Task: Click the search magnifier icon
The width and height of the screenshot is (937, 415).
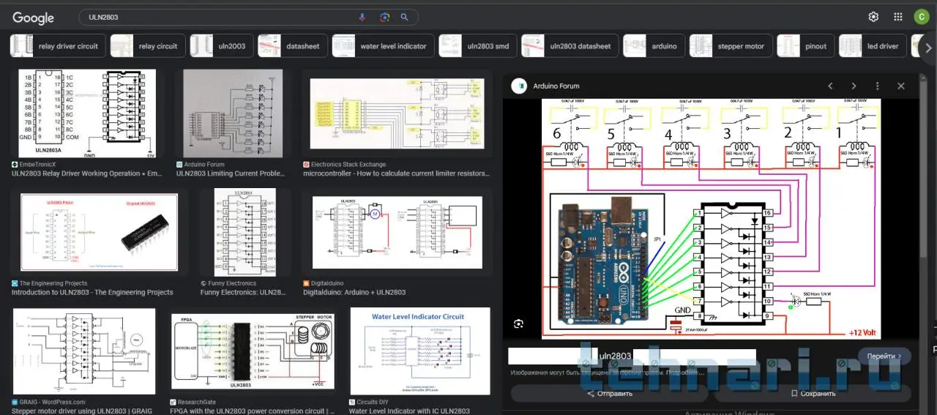Action: [x=404, y=17]
